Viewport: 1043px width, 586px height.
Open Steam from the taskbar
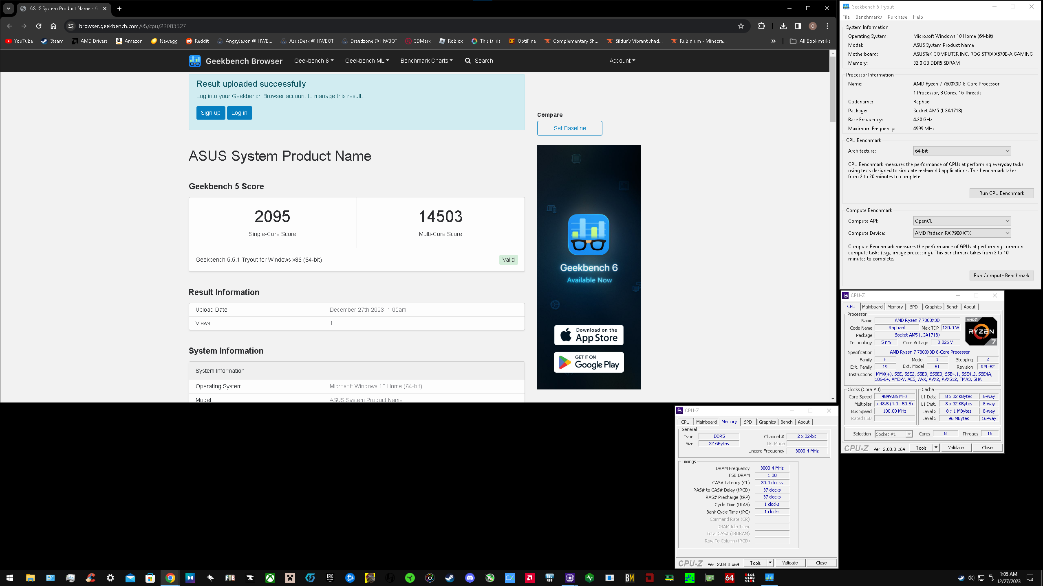pos(450,577)
